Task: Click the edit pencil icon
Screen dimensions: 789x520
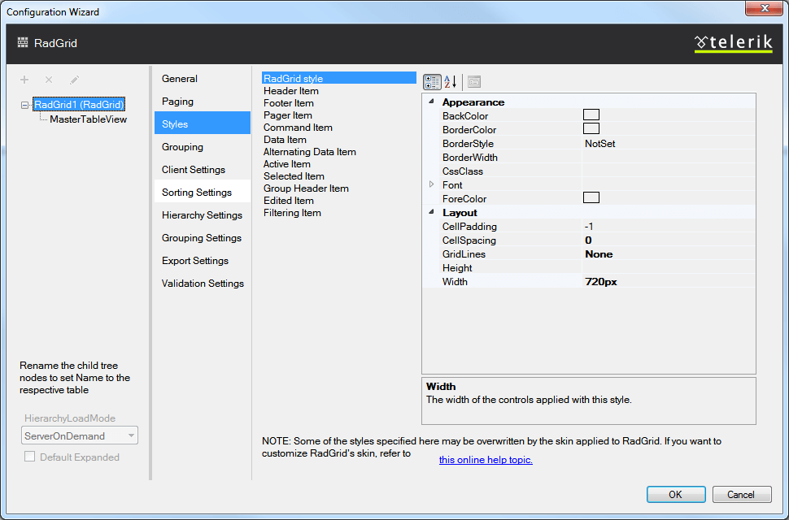Action: tap(74, 80)
